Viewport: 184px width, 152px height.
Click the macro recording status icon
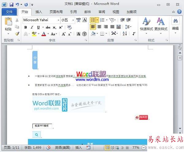(x=88, y=147)
